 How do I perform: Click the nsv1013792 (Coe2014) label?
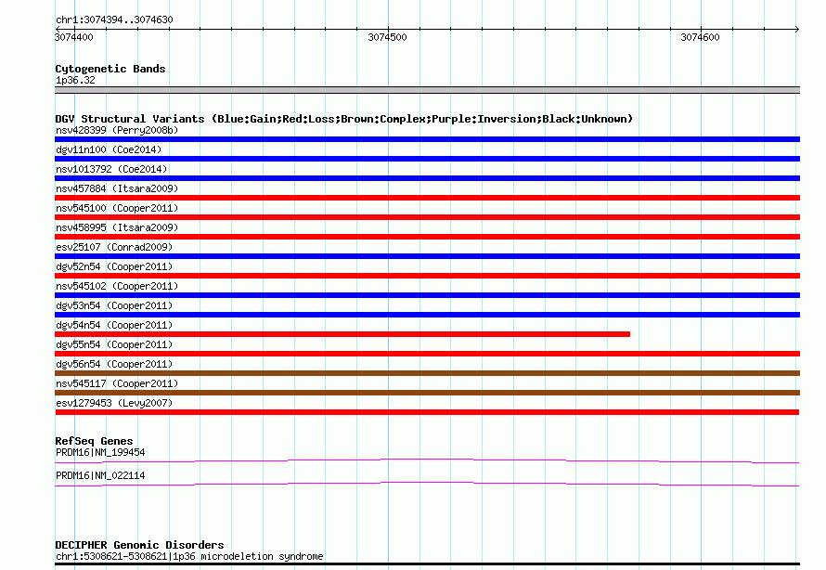[x=111, y=169]
